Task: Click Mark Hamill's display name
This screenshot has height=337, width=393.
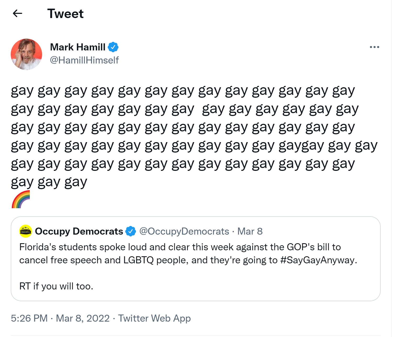Action: tap(78, 47)
